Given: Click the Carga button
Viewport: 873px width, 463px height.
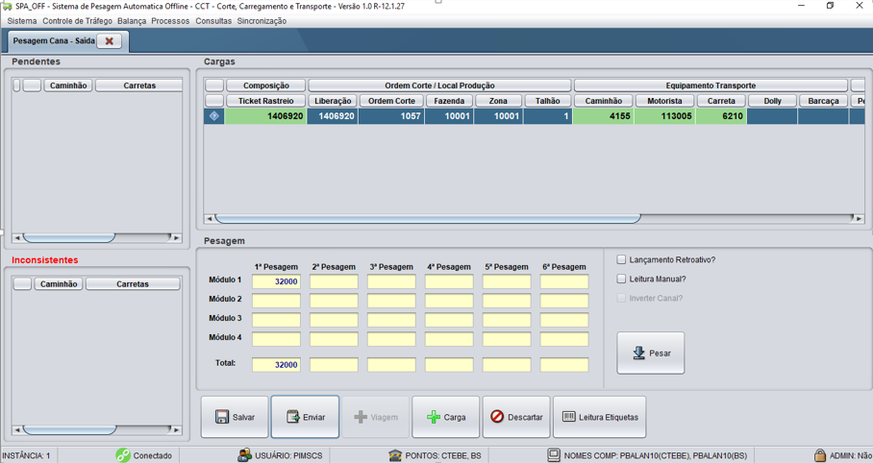Looking at the screenshot, I should [x=445, y=417].
